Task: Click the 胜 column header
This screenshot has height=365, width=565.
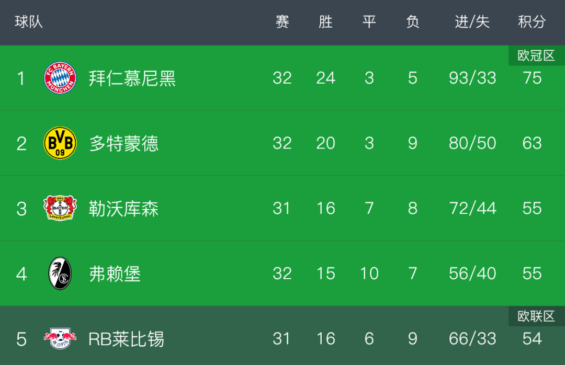Action: pyautogui.click(x=325, y=22)
